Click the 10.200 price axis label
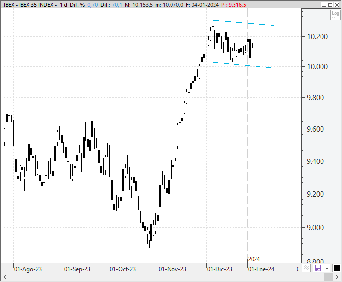342x282 pixels. click(x=318, y=37)
